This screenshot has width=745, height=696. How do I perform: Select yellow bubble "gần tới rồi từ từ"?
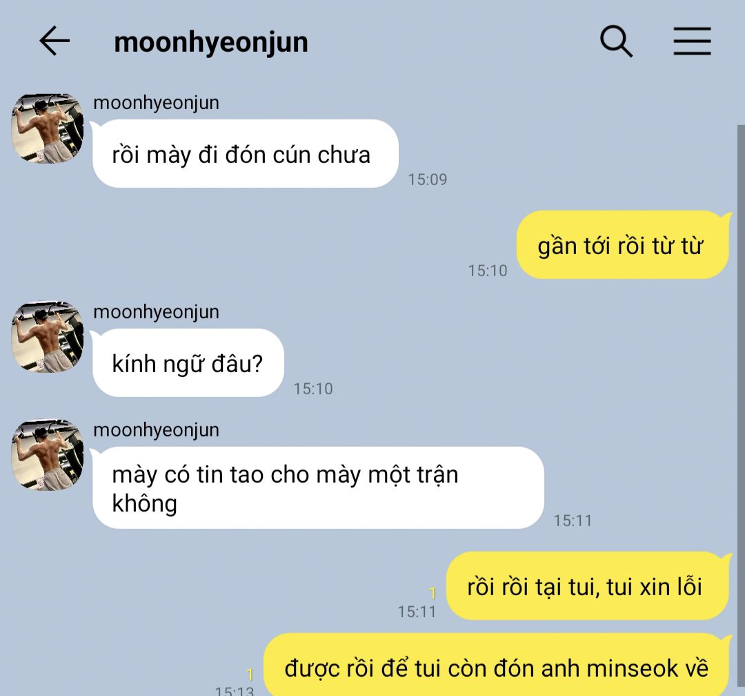pos(622,245)
